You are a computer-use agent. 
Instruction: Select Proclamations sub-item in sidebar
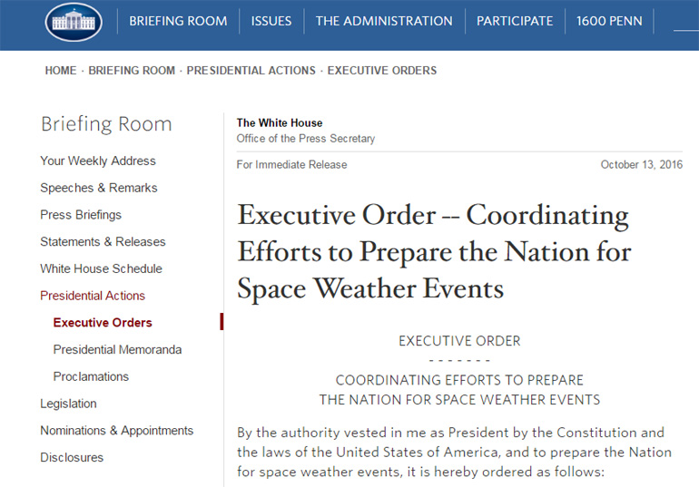(91, 376)
